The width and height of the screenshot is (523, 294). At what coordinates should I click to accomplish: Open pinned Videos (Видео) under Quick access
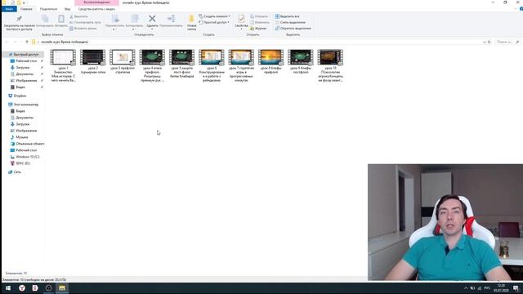coord(20,87)
